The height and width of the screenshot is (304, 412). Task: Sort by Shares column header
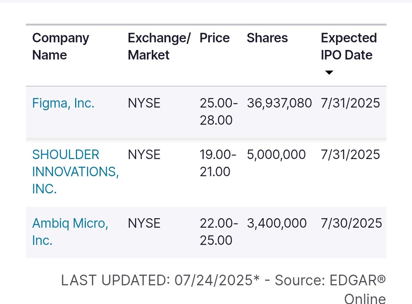pyautogui.click(x=267, y=38)
